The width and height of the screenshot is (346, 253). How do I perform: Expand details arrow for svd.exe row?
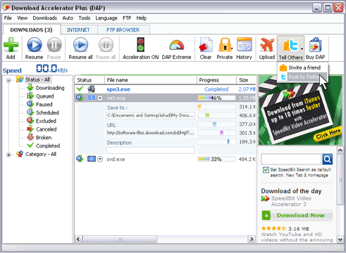tap(100, 160)
